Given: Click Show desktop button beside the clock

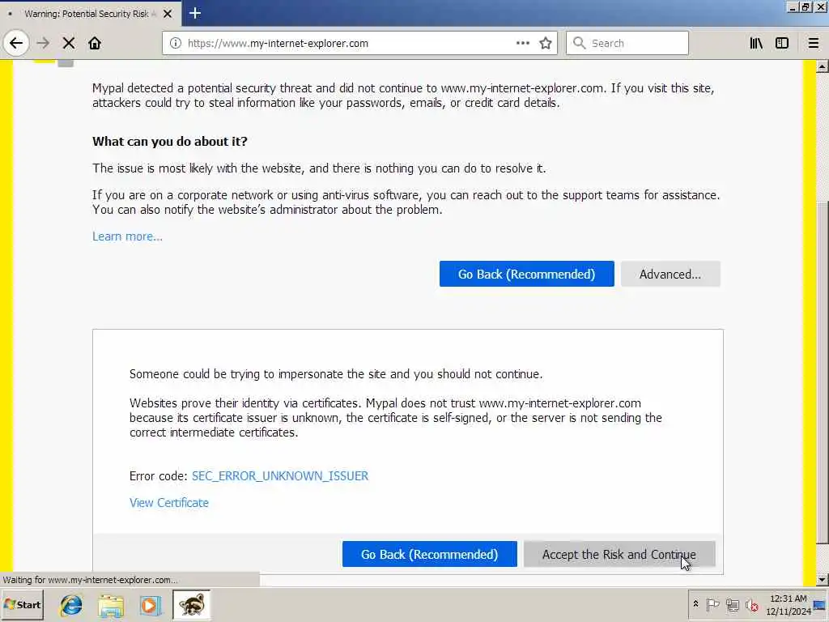Looking at the screenshot, I should (820, 605).
